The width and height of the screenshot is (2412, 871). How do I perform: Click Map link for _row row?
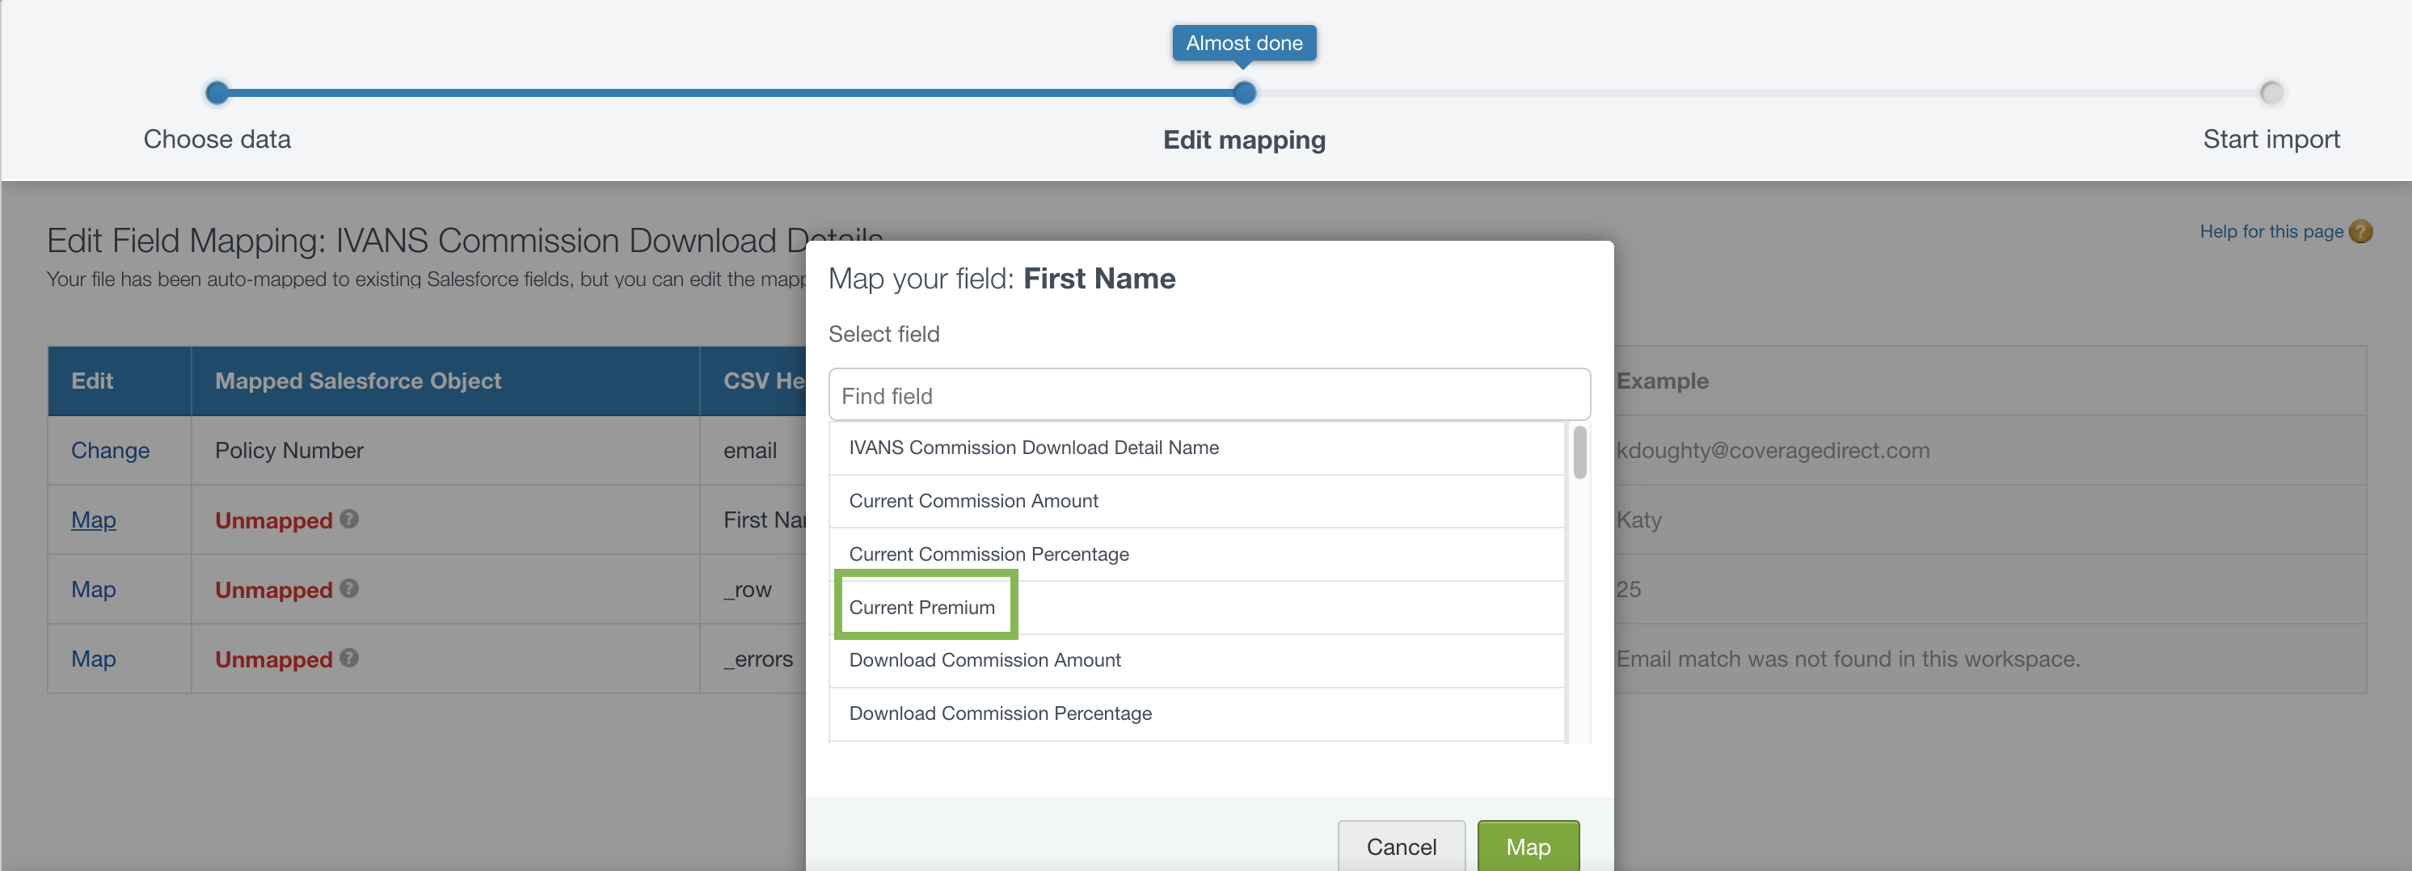point(94,589)
